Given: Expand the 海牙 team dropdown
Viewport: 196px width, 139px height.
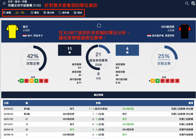Looking at the screenshot, I should pos(30,27).
